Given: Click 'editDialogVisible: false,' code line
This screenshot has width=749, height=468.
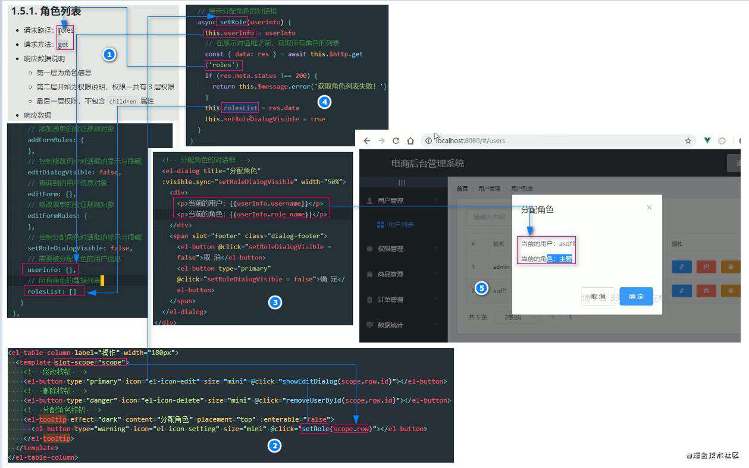Looking at the screenshot, I should point(74,172).
